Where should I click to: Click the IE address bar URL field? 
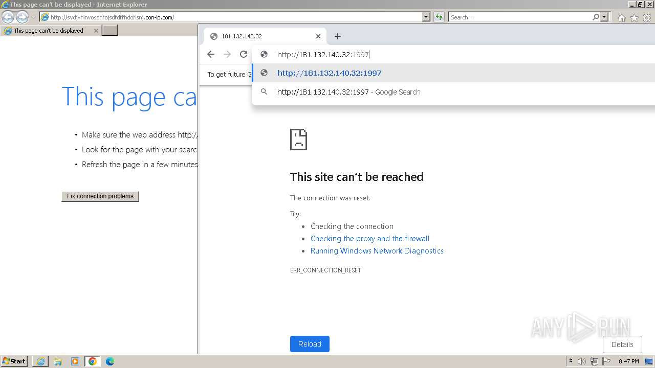coord(231,17)
